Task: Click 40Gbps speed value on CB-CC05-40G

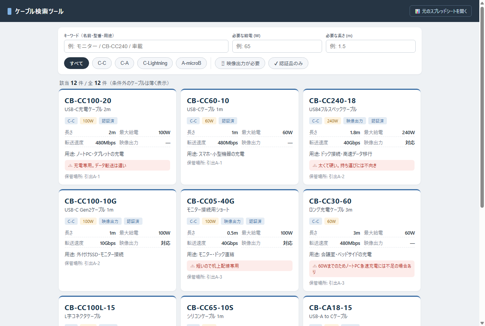Action: point(230,243)
